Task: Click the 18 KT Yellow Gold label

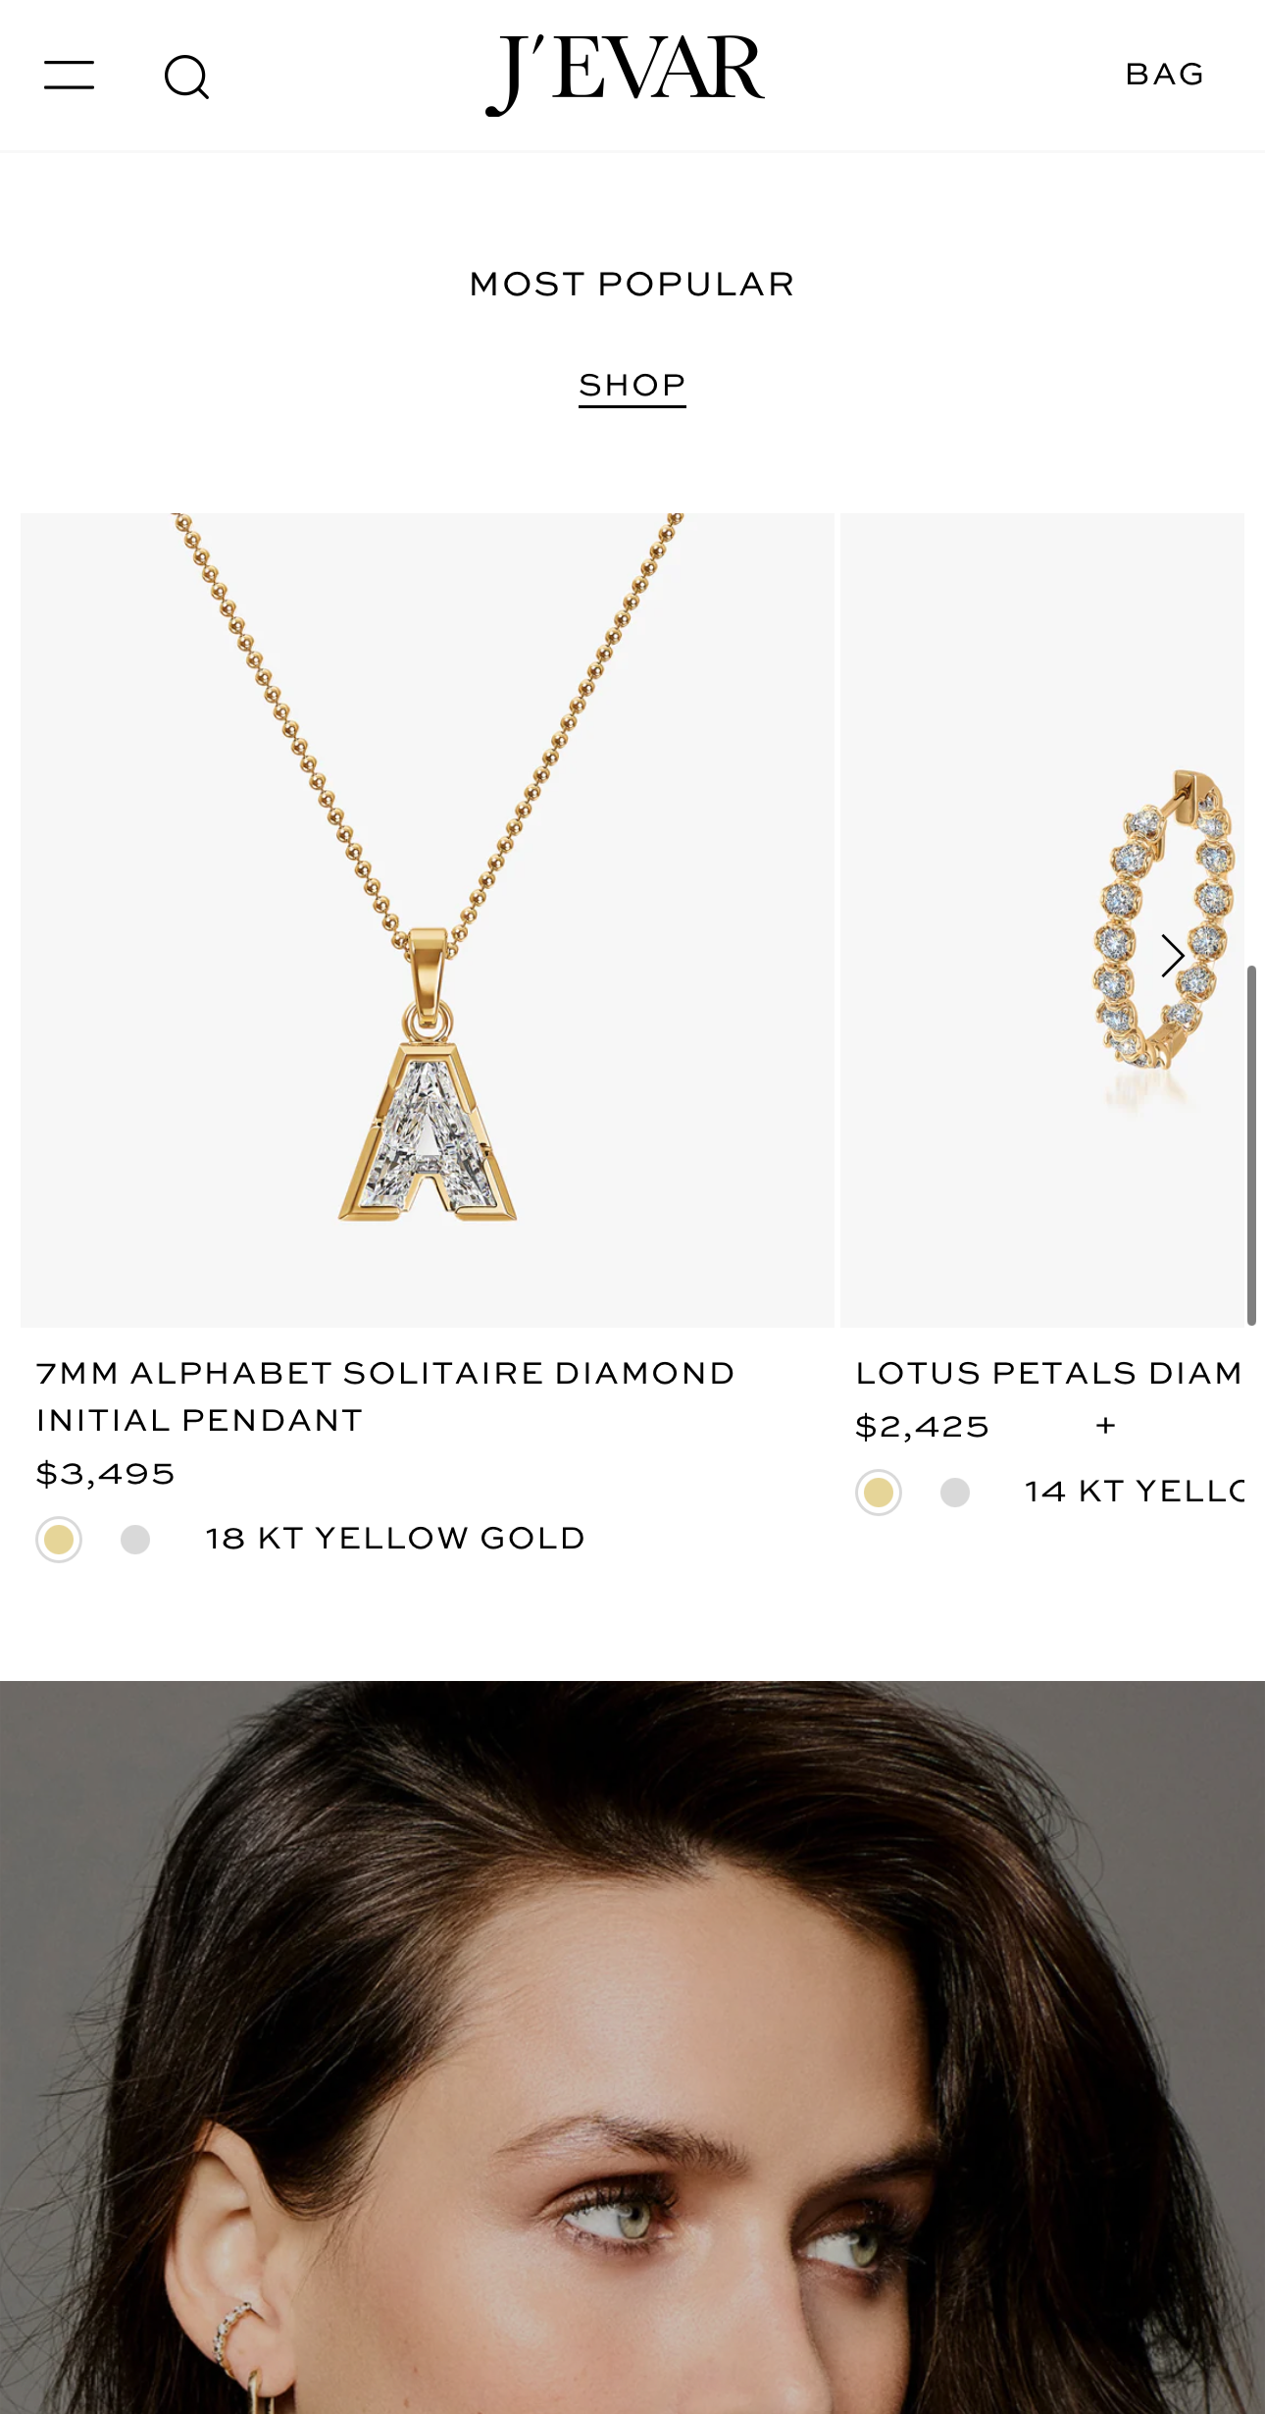Action: point(395,1539)
